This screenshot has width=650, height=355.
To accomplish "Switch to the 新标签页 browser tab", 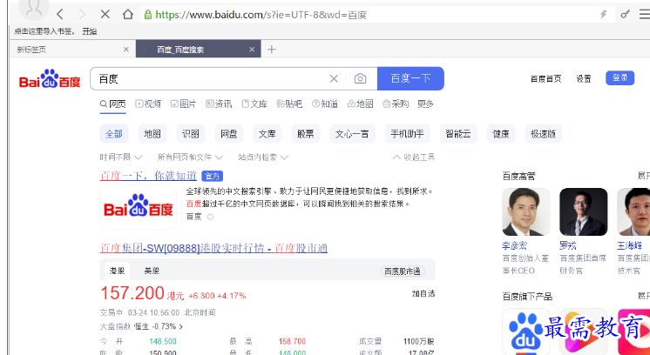I will [x=72, y=50].
